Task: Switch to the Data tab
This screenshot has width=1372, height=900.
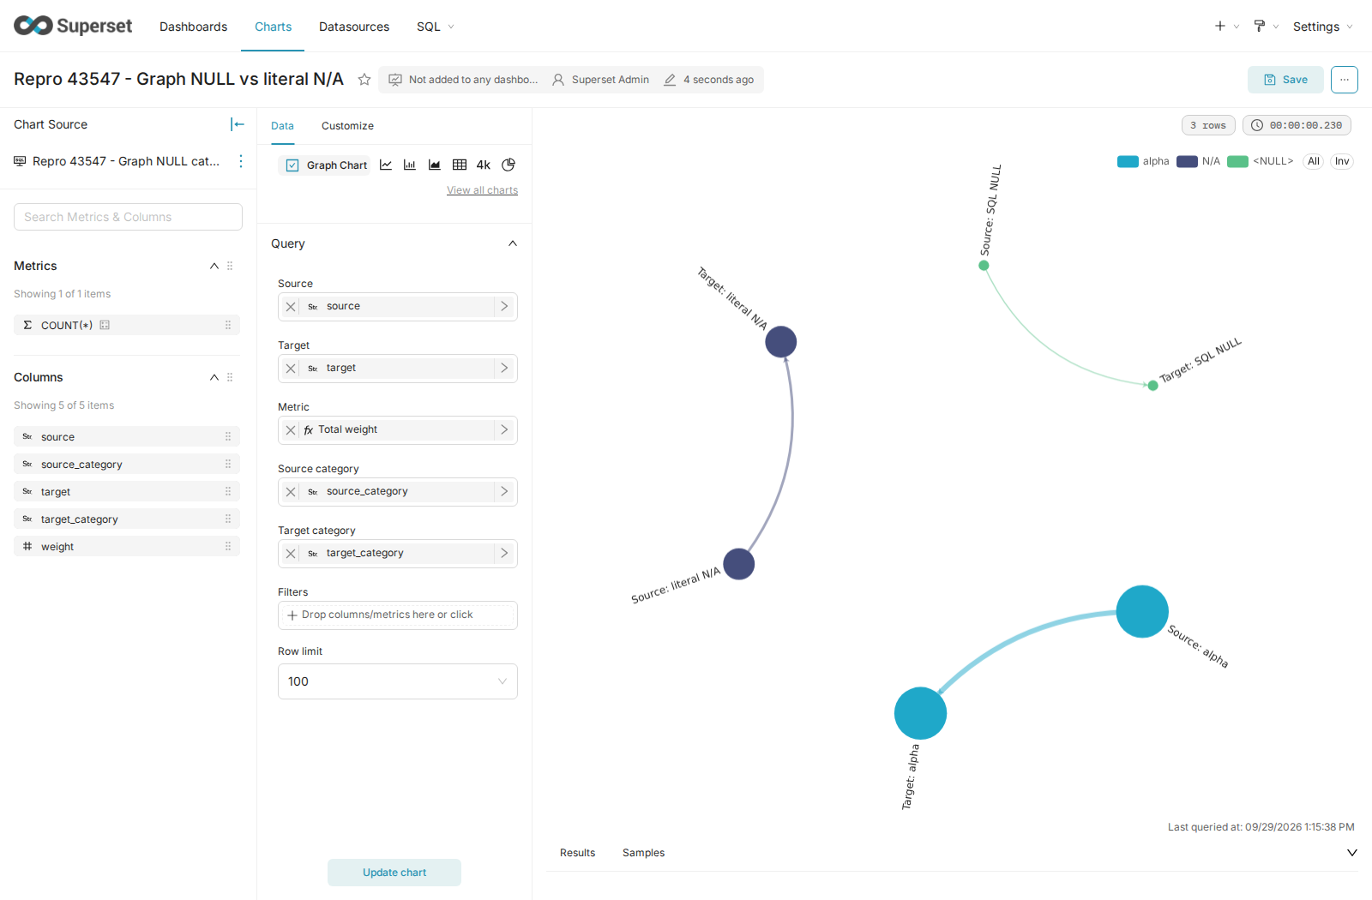Action: tap(282, 126)
